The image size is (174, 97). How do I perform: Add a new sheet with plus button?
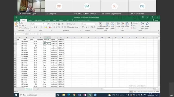click(x=38, y=89)
